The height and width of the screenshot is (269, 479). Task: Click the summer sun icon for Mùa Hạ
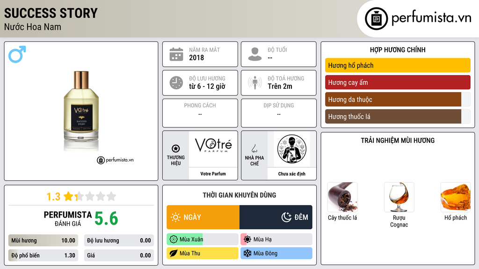click(x=247, y=240)
